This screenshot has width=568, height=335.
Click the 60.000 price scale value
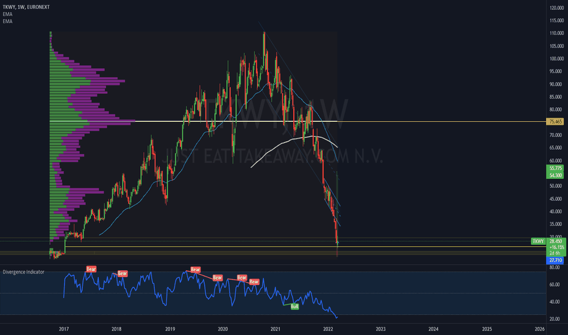[x=556, y=161]
